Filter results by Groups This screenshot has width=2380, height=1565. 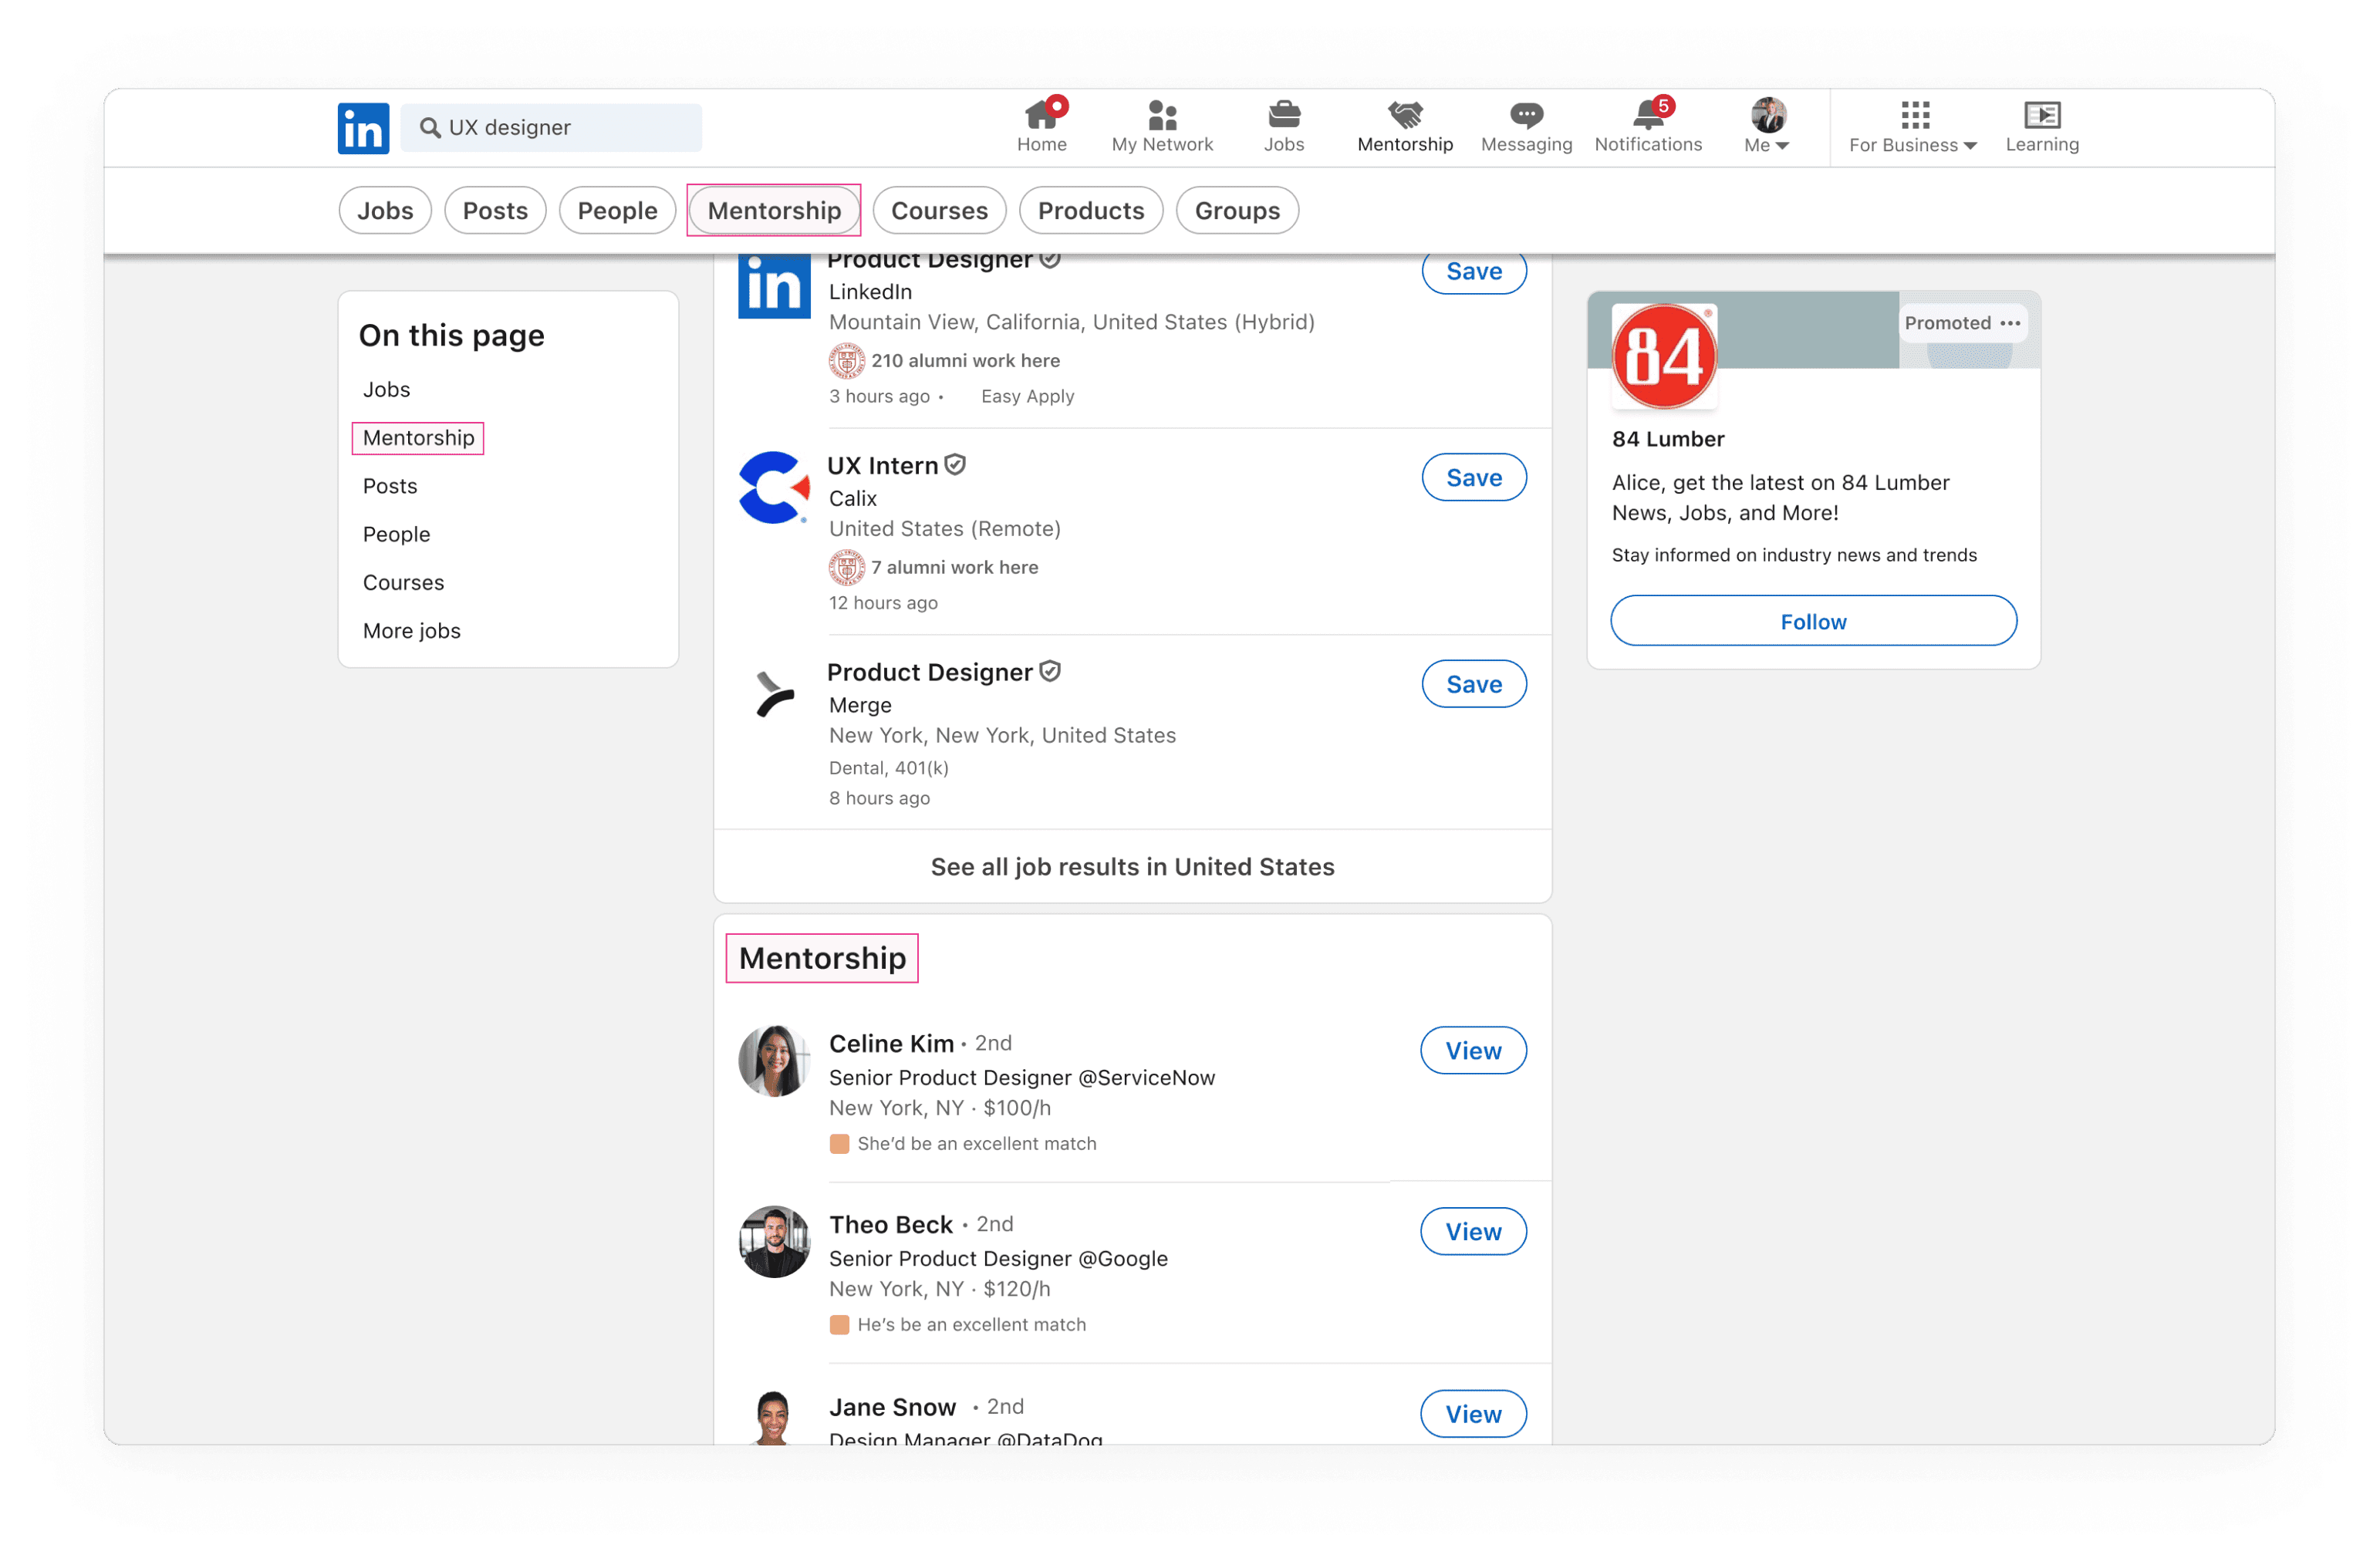[x=1237, y=211]
